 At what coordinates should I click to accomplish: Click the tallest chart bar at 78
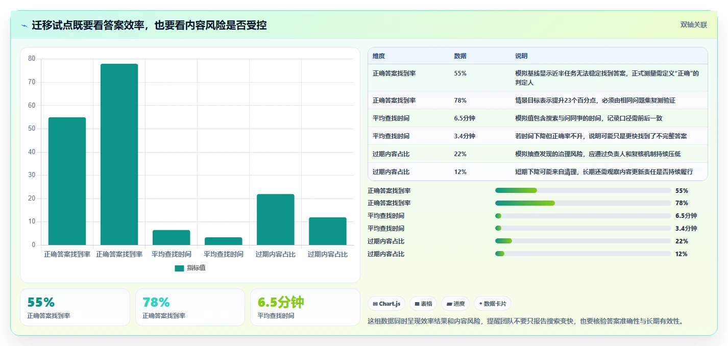tap(119, 155)
